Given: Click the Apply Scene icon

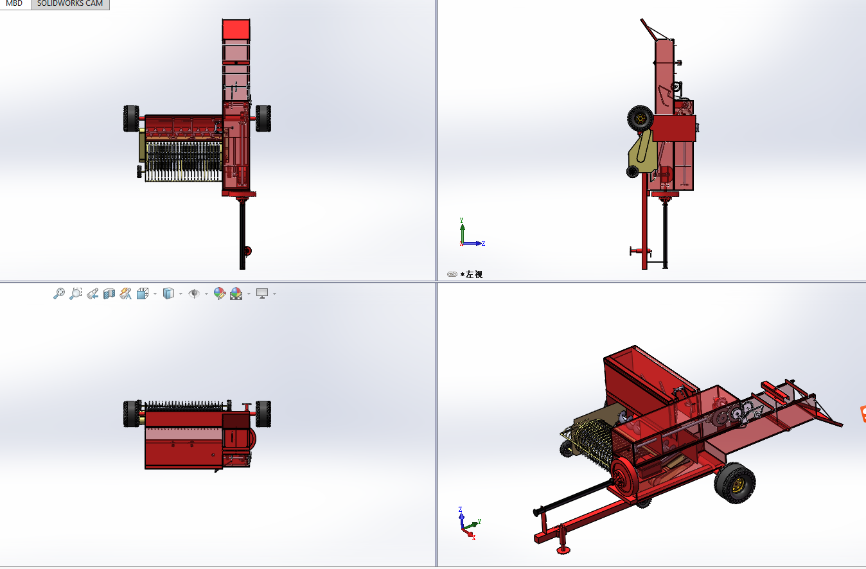Looking at the screenshot, I should pyautogui.click(x=236, y=293).
